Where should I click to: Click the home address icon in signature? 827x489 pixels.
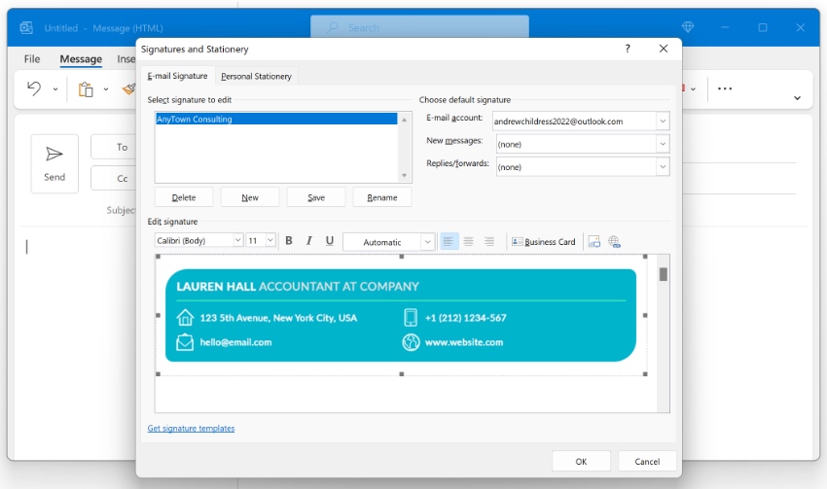tap(185, 317)
